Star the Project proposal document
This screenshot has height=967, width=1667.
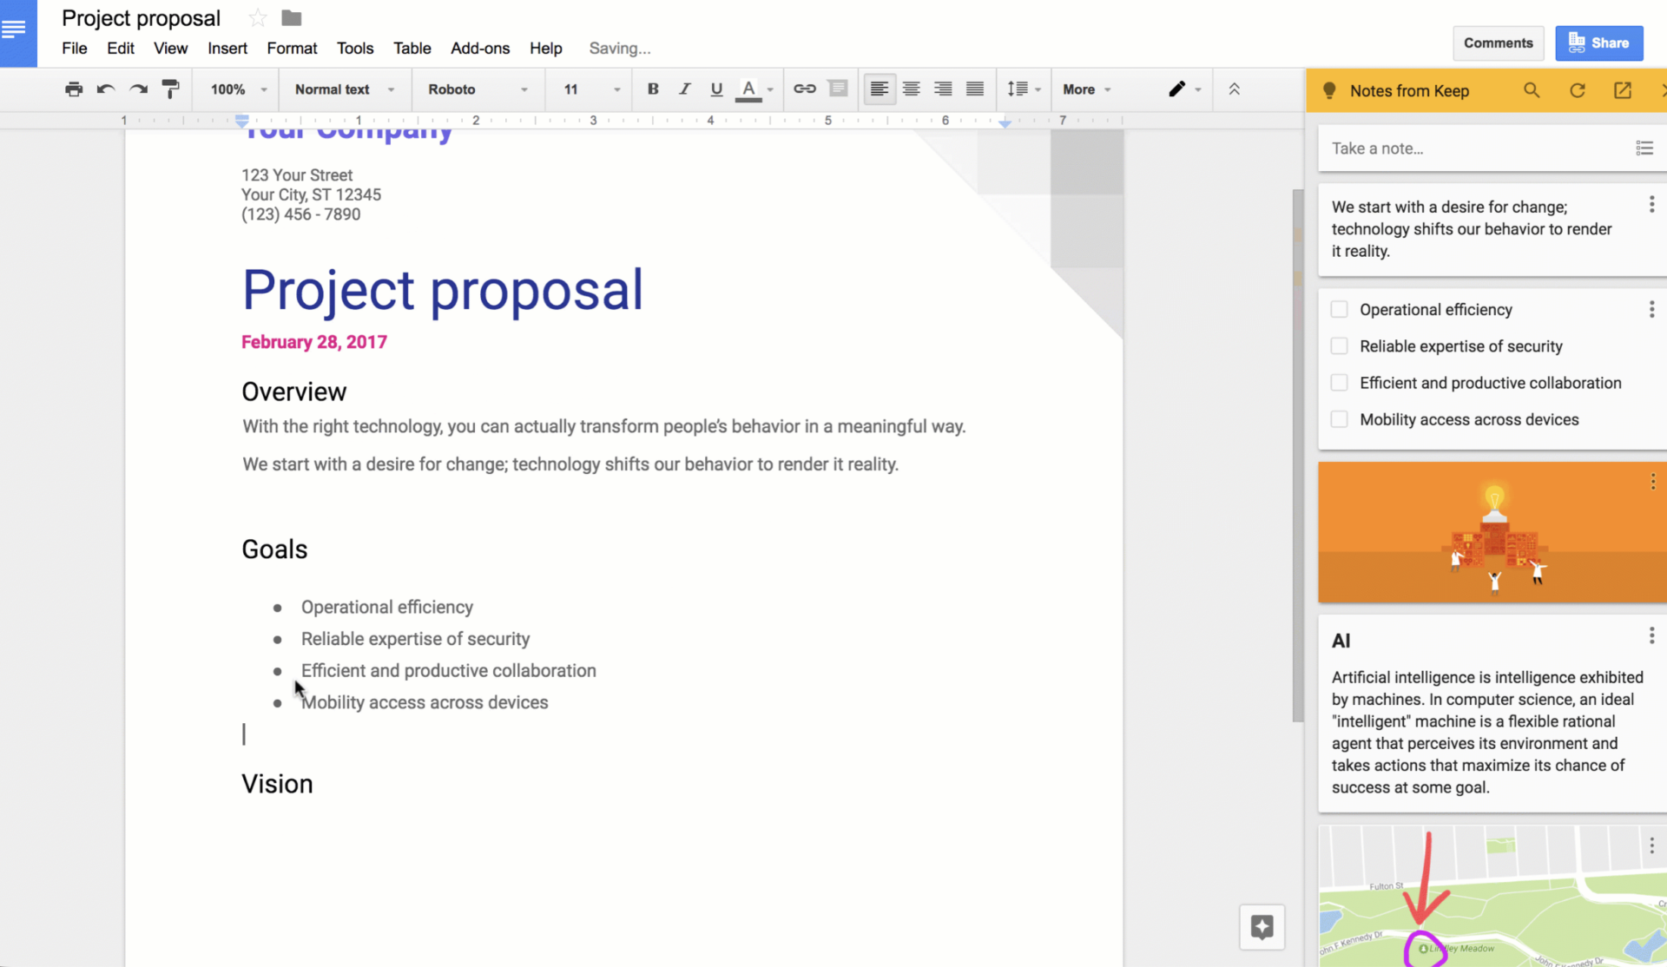point(258,18)
